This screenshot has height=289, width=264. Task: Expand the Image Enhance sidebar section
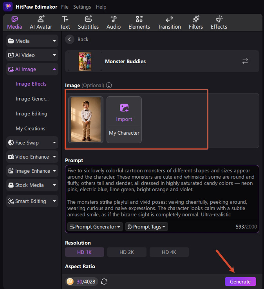pos(32,171)
